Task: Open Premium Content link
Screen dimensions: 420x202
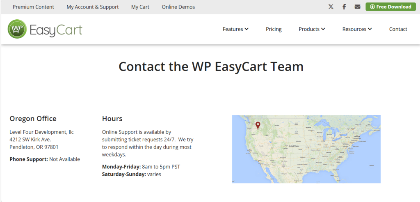Action: pos(33,7)
